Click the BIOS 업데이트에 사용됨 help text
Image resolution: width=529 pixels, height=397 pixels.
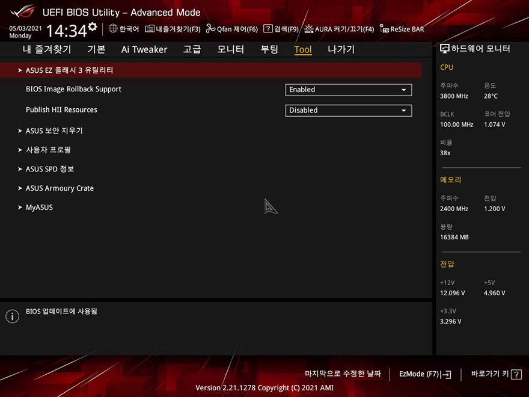61,311
